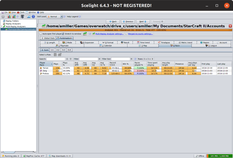Click the Back navigation button
Viewport: 233px width, 158px height.
[x=113, y=22]
